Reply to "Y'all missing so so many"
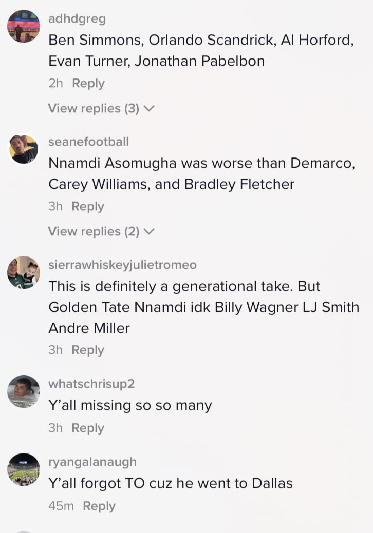This screenshot has height=533, width=373. click(x=88, y=428)
